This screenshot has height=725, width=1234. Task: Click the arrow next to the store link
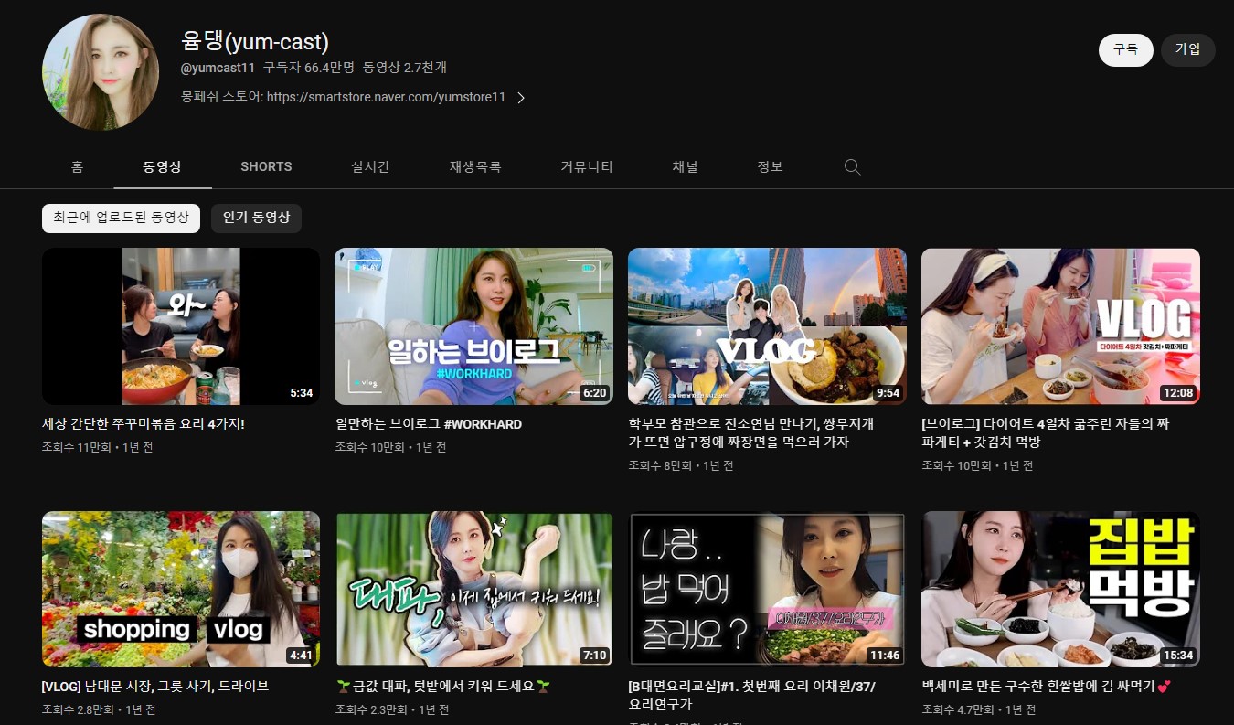[x=521, y=97]
